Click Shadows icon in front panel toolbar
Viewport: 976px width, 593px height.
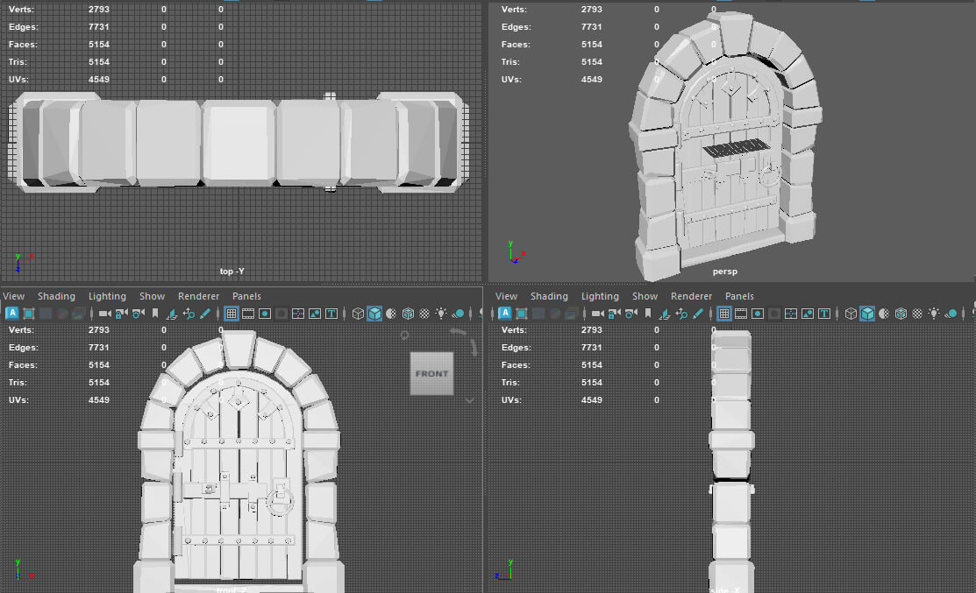458,314
